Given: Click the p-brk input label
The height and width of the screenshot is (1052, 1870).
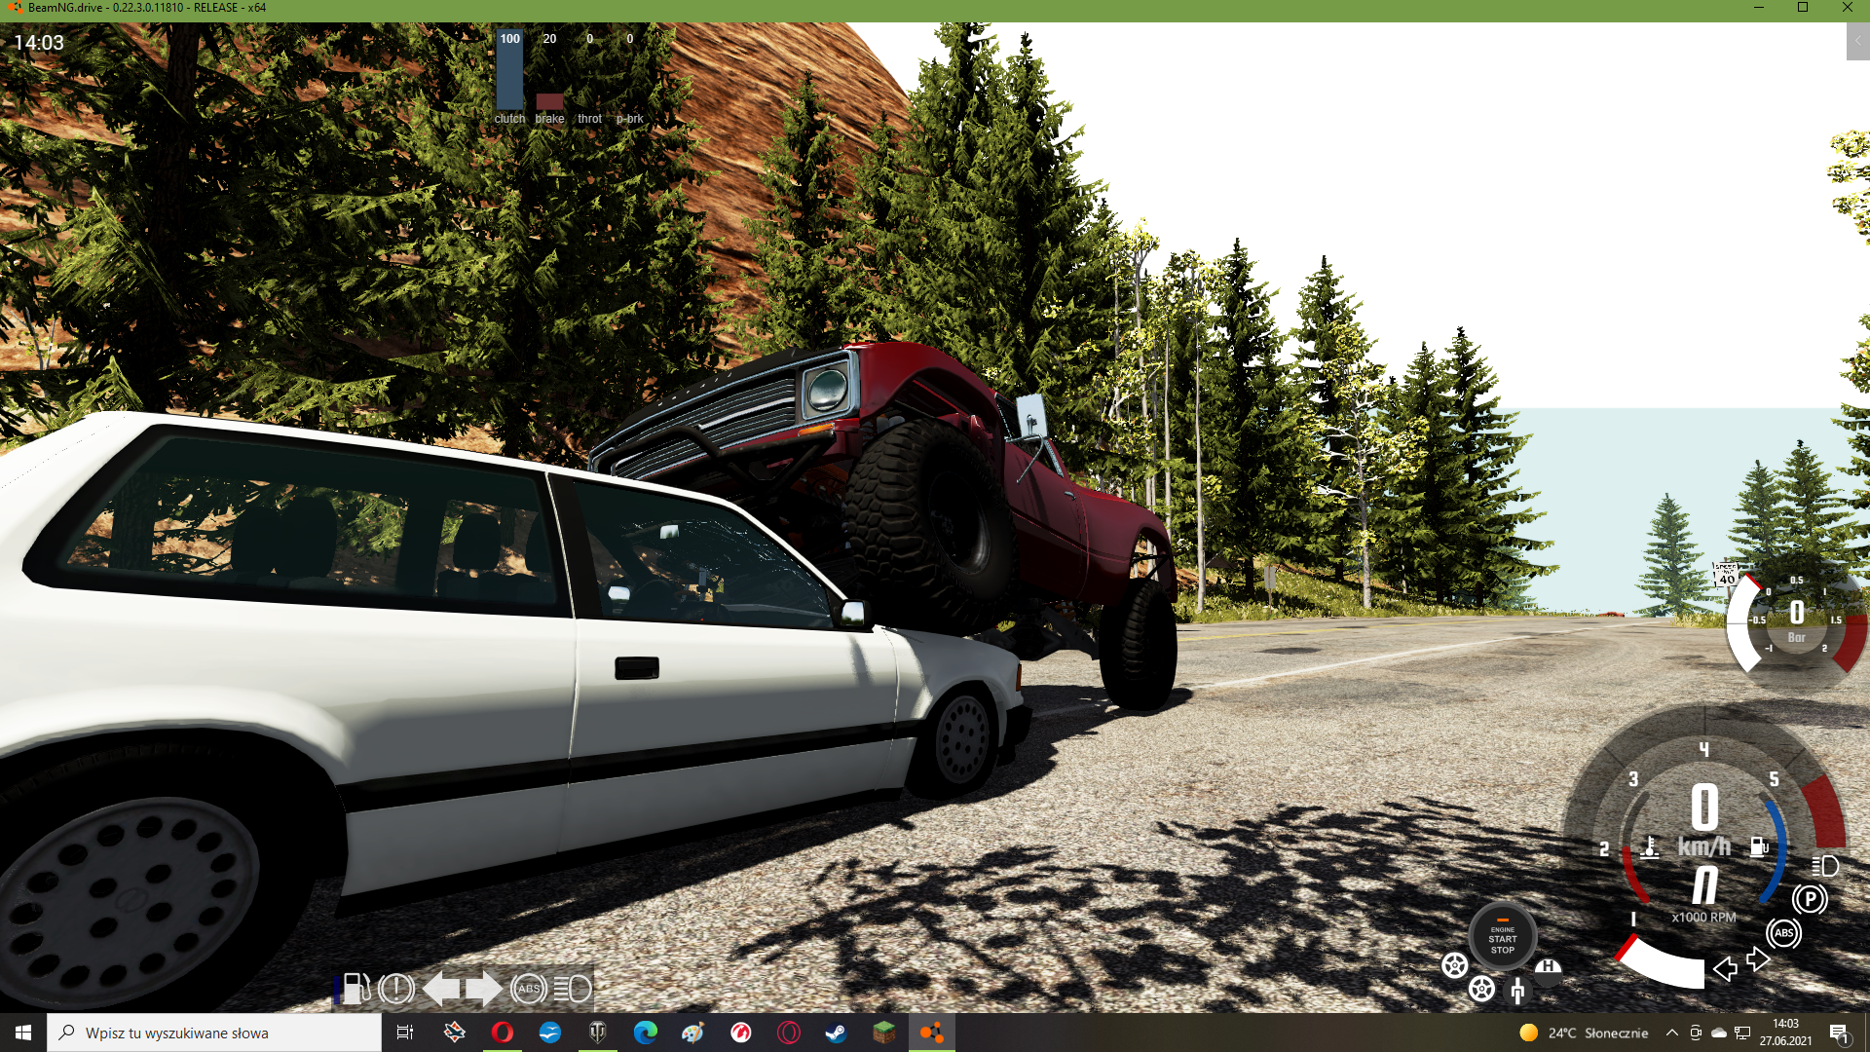Looking at the screenshot, I should click(630, 119).
